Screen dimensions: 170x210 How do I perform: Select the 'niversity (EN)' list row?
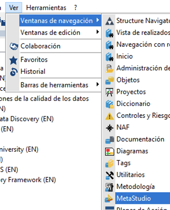tap(19, 149)
